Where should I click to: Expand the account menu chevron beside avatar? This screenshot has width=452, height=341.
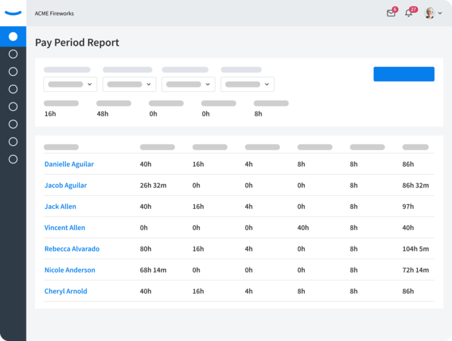click(440, 13)
